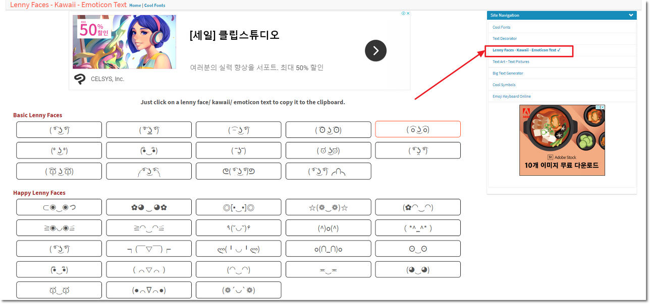Viewport: 650px width, 304px height.
Task: Open the Home link in the header
Action: [135, 6]
